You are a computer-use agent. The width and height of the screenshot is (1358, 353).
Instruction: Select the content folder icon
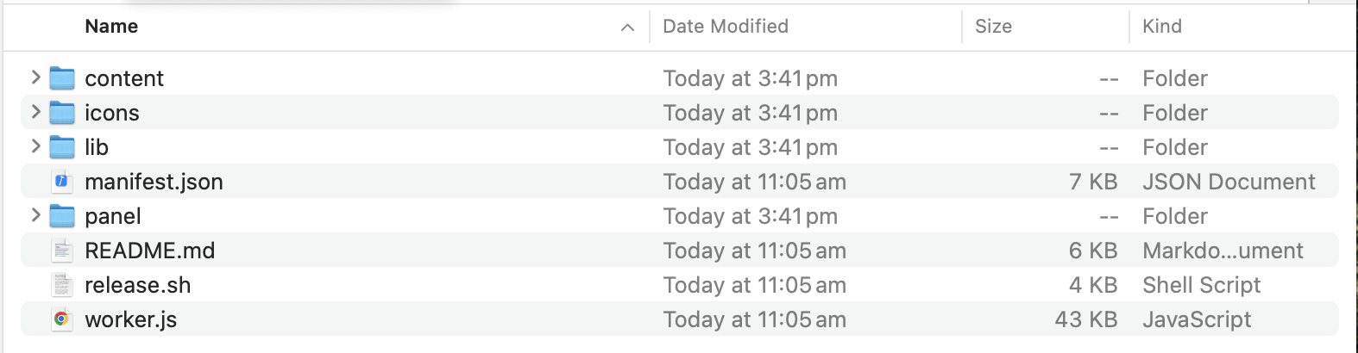coord(62,78)
